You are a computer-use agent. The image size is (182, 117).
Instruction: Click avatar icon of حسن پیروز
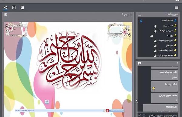pyautogui.click(x=175, y=25)
